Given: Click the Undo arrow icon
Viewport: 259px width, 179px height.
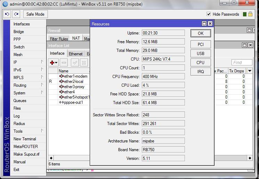Looking at the screenshot, I should pyautogui.click(x=7, y=14).
